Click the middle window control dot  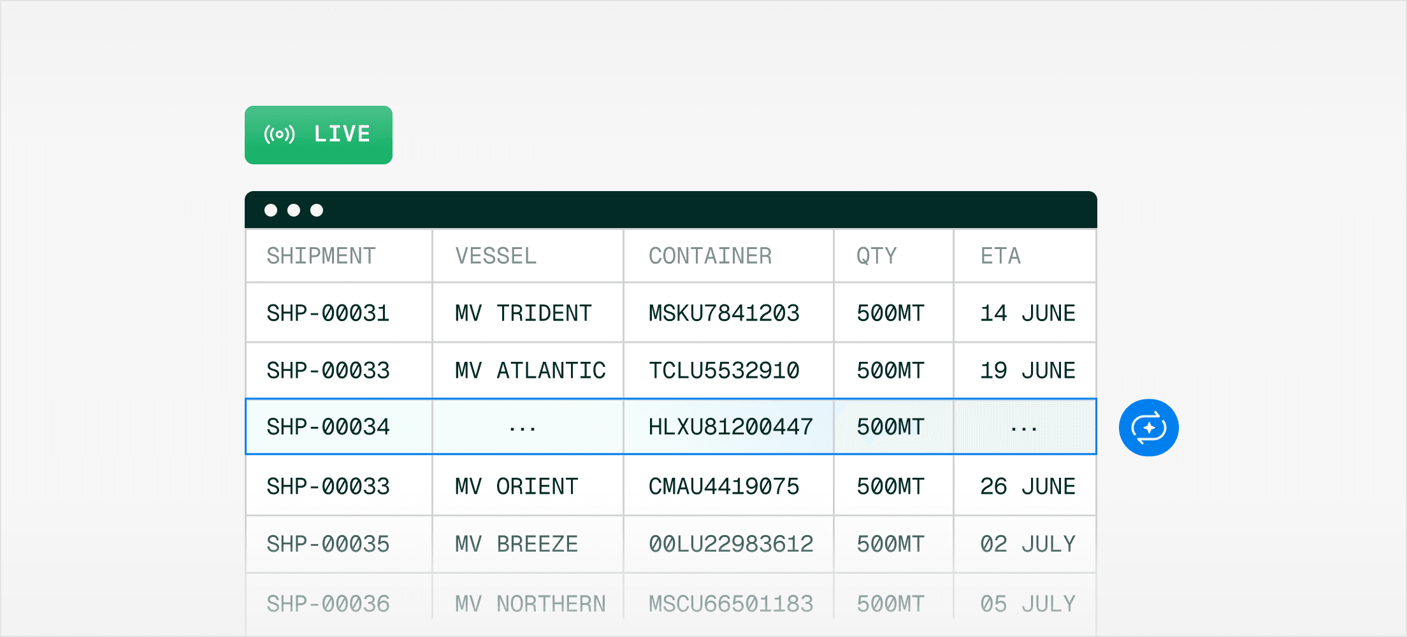[x=294, y=210]
